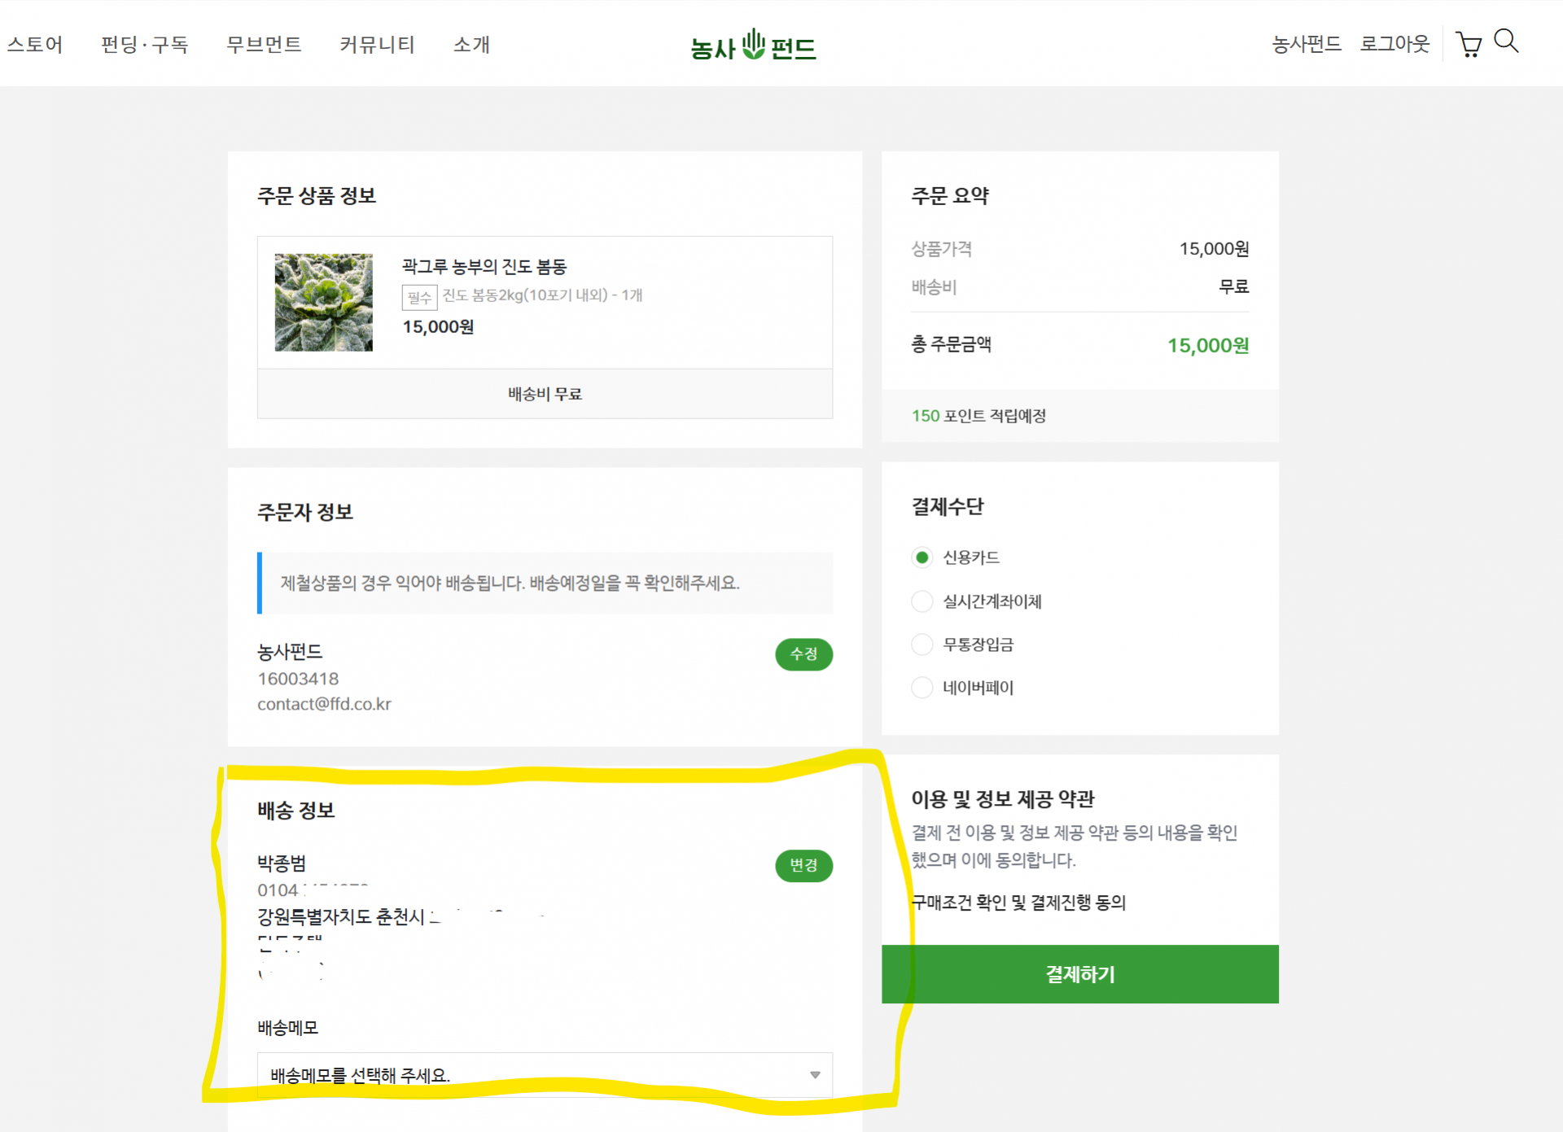Image resolution: width=1563 pixels, height=1132 pixels.
Task: Click the 수정 button for orderer info
Action: 803,654
